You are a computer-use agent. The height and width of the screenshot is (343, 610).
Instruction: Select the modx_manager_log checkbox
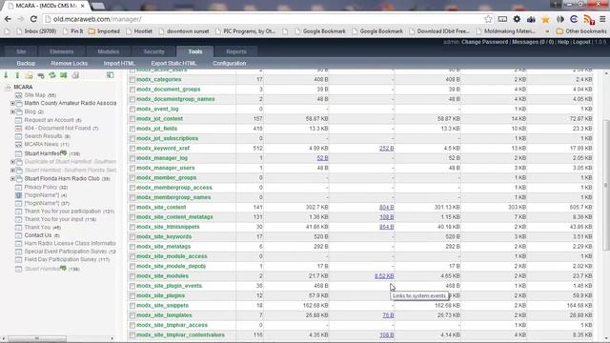132,158
